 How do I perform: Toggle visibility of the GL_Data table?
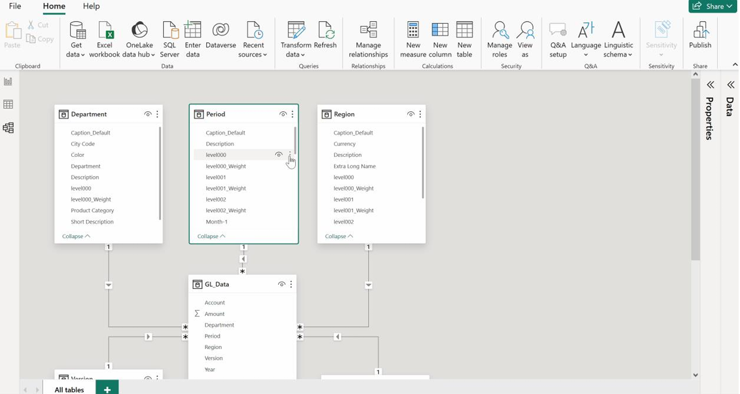(282, 284)
